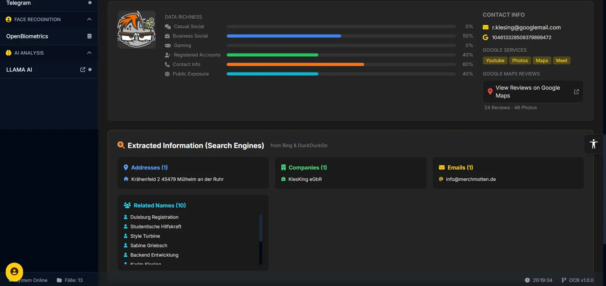The image size is (606, 286).
Task: Open View Reviews on Google Maps
Action: click(533, 91)
